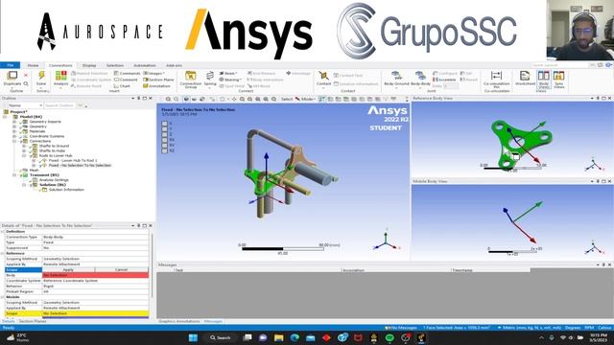Viewport: 614px width, 345px height.
Task: Insert a Bearing connection
Action: [229, 80]
